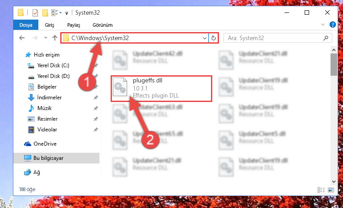This screenshot has width=343, height=208.
Task: Click the Up one level arrow
Action: click(55, 38)
